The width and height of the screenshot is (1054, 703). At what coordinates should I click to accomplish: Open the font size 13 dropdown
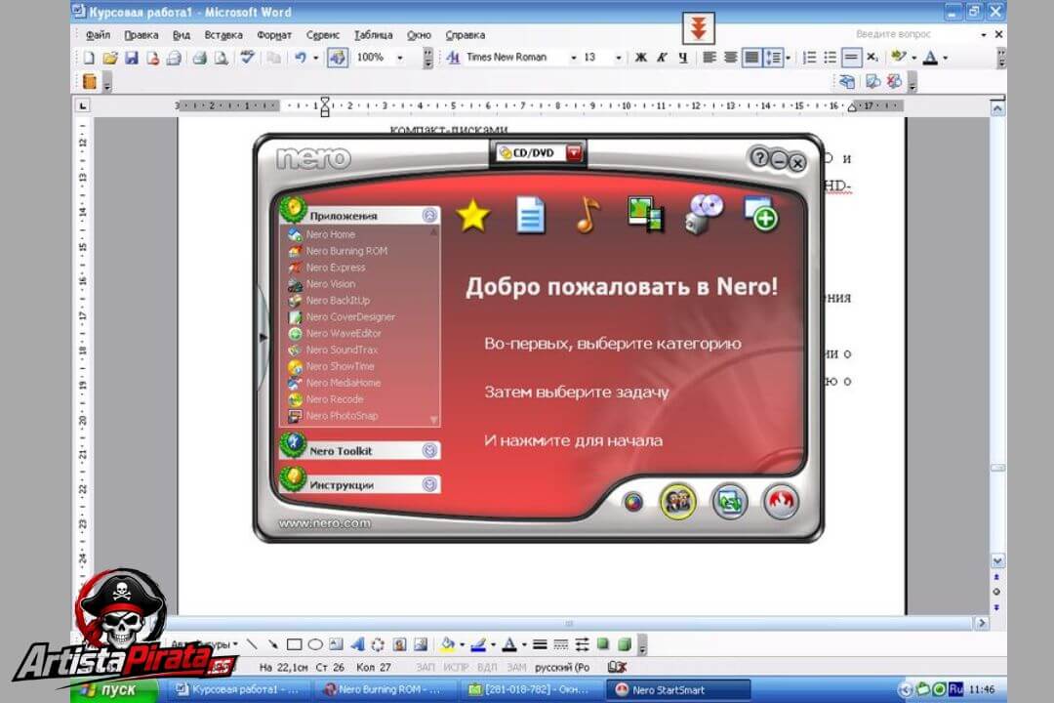click(x=619, y=58)
